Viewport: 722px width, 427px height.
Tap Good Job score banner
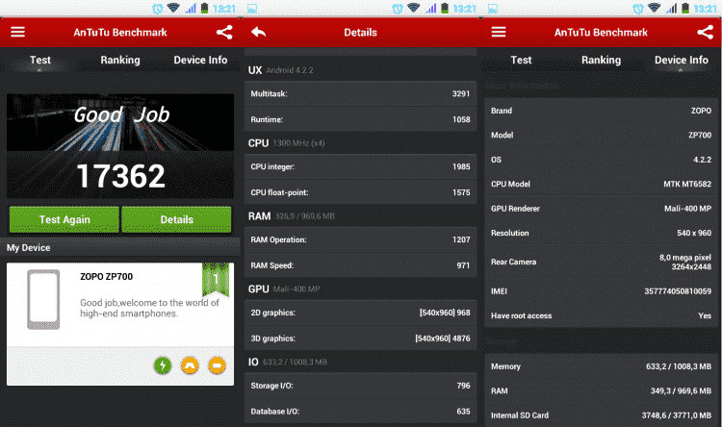coord(120,122)
